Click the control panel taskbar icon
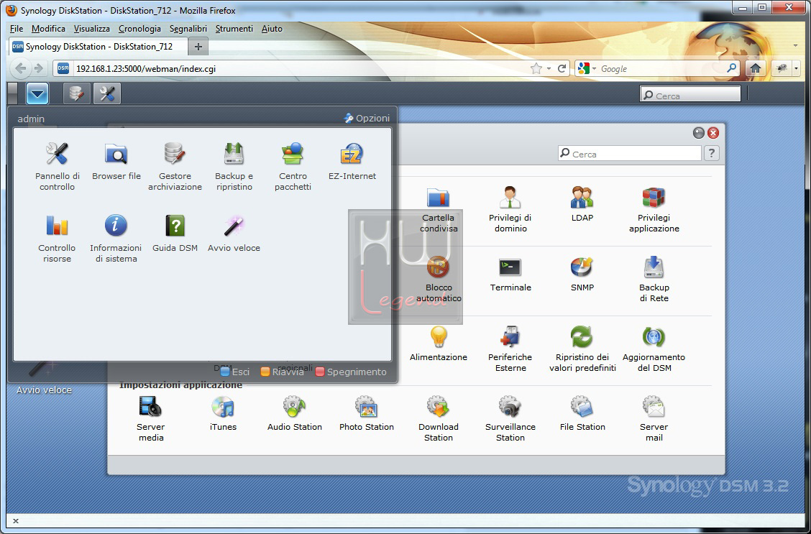This screenshot has height=534, width=811. pos(107,93)
